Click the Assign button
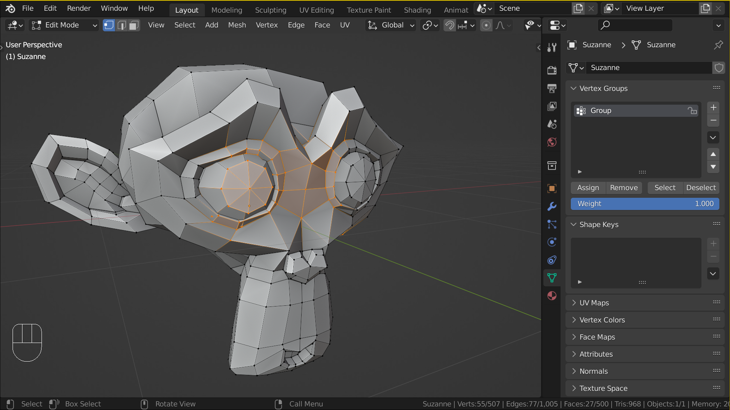Viewport: 730px width, 410px height. click(588, 188)
